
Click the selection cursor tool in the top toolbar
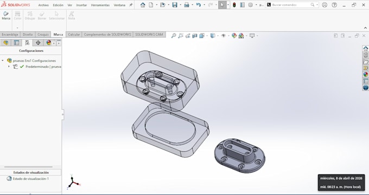coord(222,5)
